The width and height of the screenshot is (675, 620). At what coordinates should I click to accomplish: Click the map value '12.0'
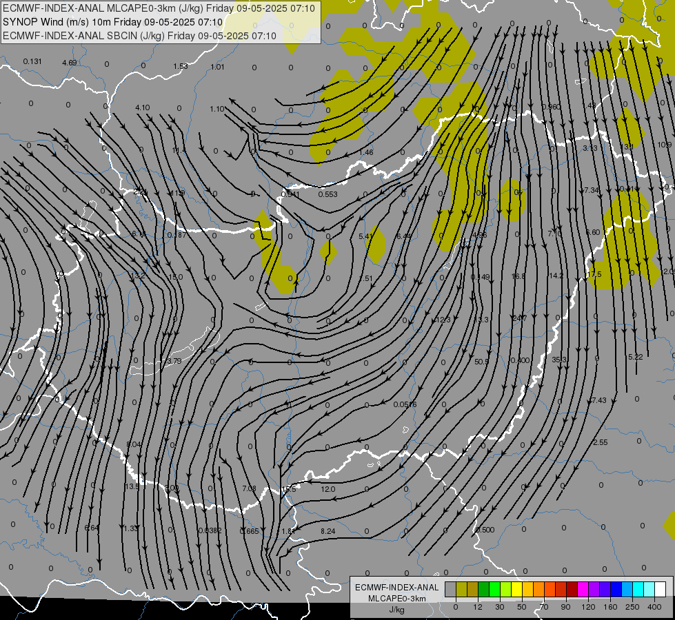pos(328,489)
